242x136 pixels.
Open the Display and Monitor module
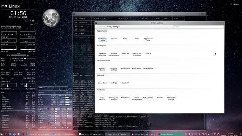pos(114,98)
